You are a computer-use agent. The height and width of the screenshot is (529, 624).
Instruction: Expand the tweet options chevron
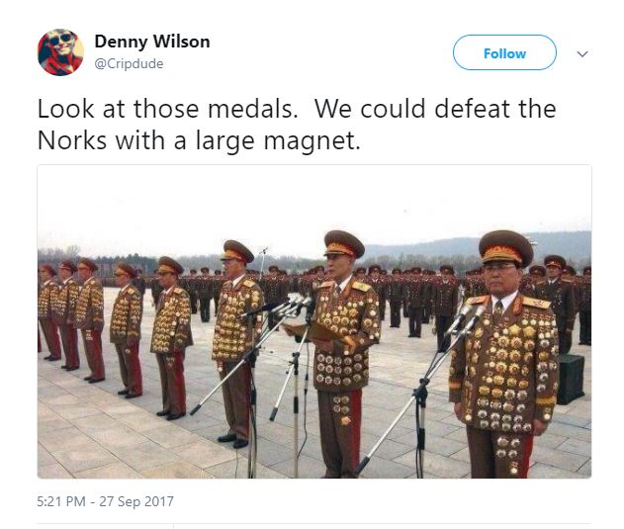[x=582, y=53]
